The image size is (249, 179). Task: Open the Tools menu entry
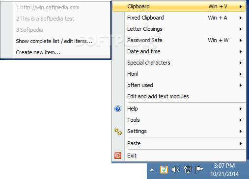(x=179, y=120)
